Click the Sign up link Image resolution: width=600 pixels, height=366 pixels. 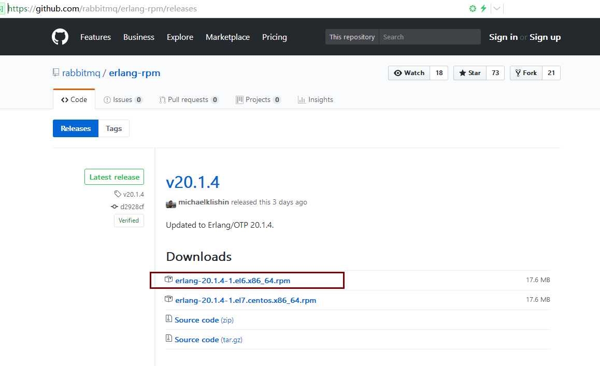coord(545,37)
